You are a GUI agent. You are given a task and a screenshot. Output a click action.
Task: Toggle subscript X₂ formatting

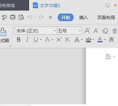67,40
